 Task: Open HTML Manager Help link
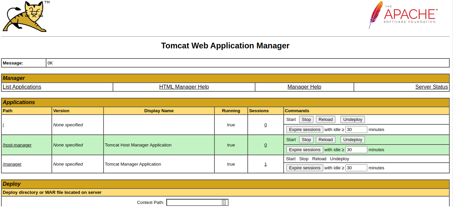(184, 87)
